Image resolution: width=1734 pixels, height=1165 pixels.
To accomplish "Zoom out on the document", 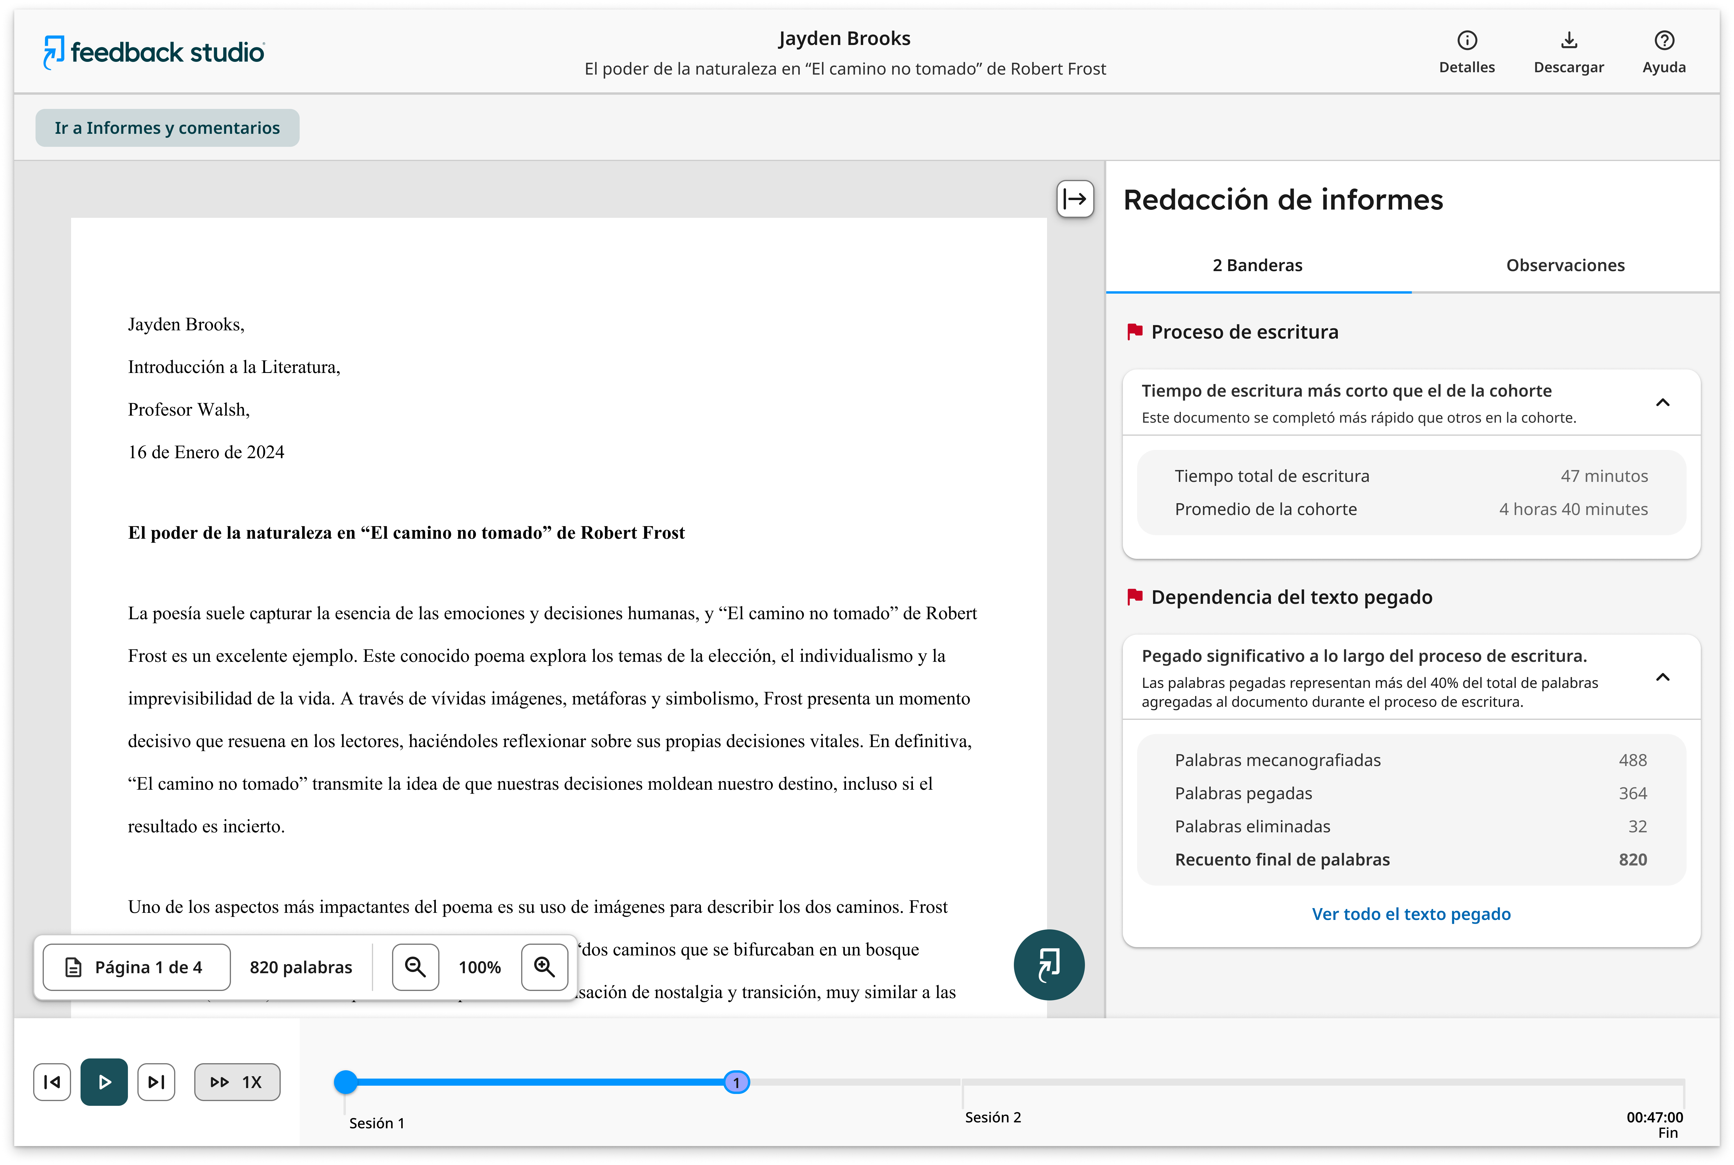I will (x=415, y=967).
